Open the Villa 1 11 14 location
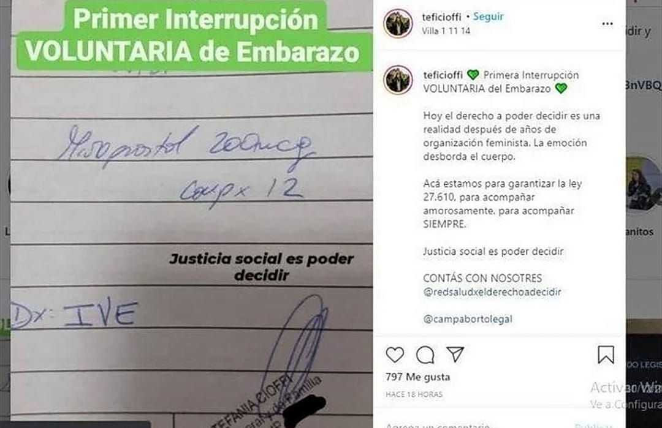 pyautogui.click(x=446, y=31)
